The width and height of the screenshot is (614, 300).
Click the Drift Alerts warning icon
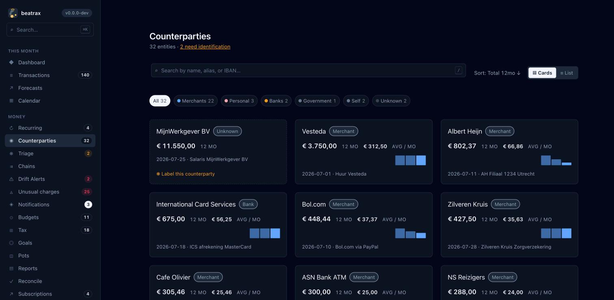(x=11, y=179)
